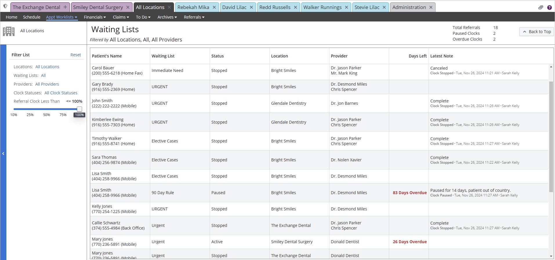
Task: Close the David Lilac tab
Action: coord(251,7)
